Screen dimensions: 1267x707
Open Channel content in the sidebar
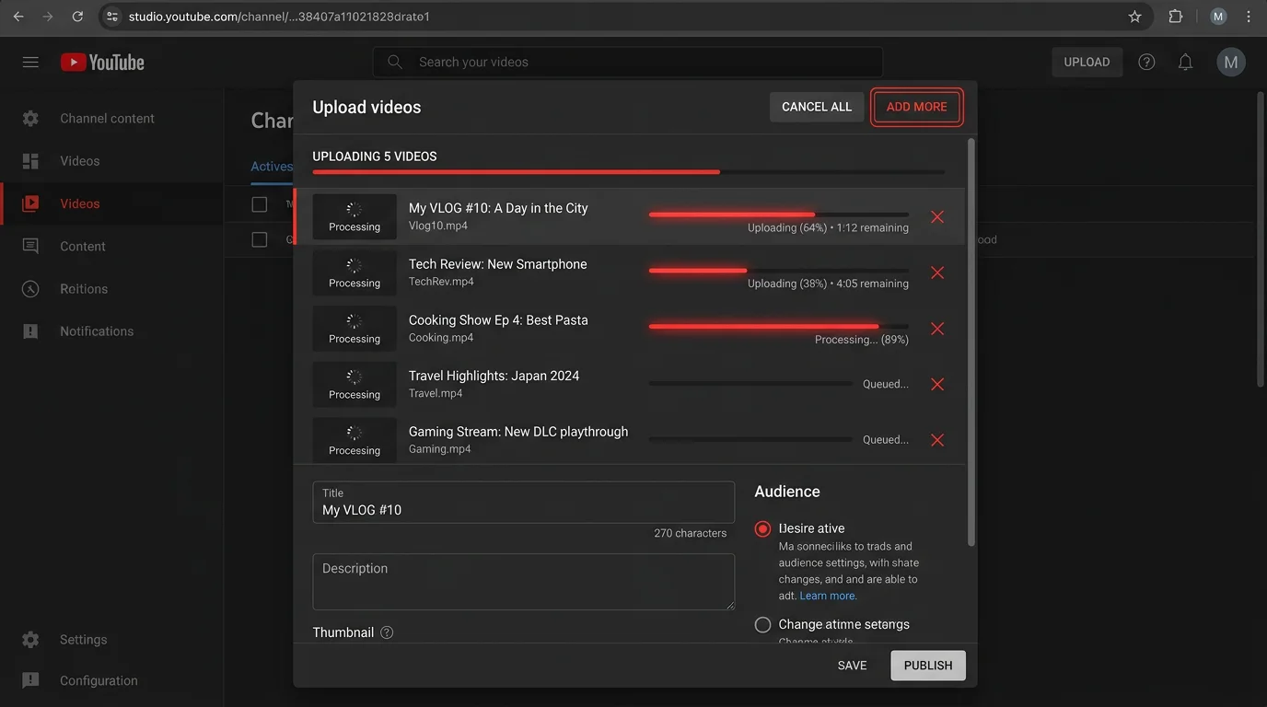(111, 118)
